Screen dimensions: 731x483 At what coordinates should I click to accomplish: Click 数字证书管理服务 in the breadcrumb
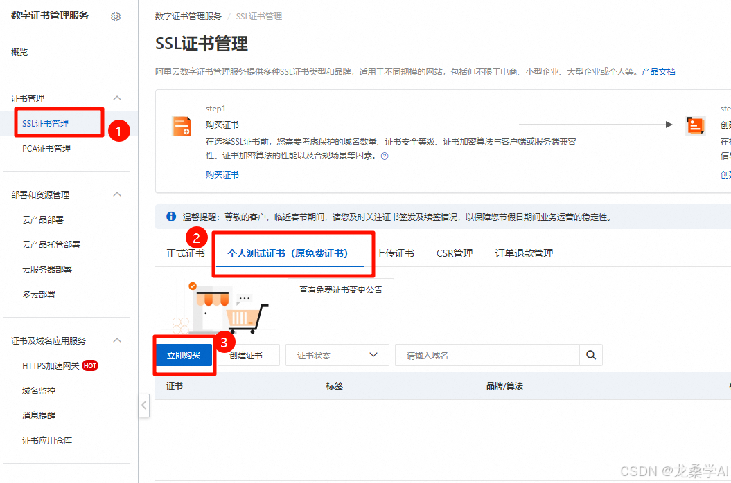[x=188, y=17]
